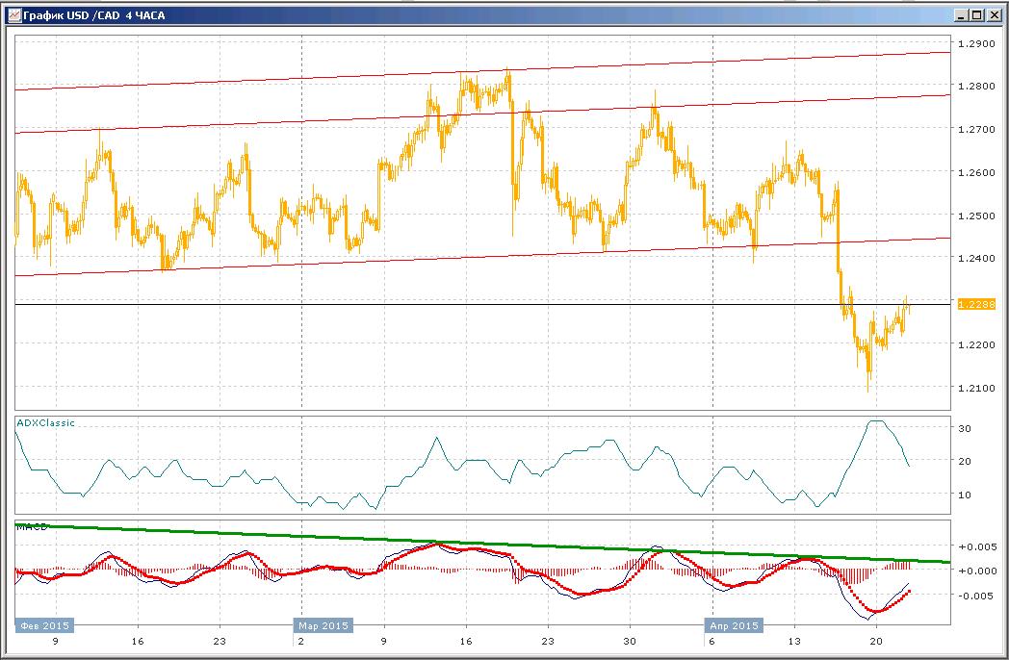
Task: Minimize the USD/CAD chart window
Action: [x=962, y=15]
